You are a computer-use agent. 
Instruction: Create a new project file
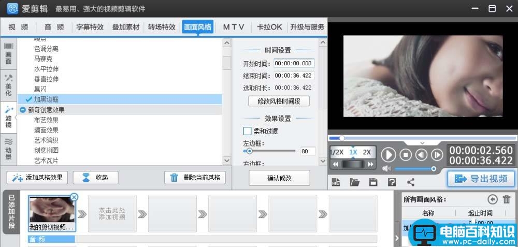coord(336,182)
